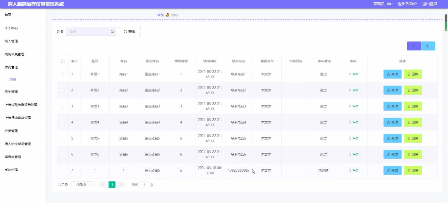Click 删除 button for row index 7
The height and width of the screenshot is (203, 448).
[413, 170]
